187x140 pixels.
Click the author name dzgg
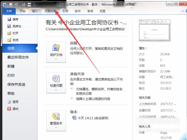163,133
